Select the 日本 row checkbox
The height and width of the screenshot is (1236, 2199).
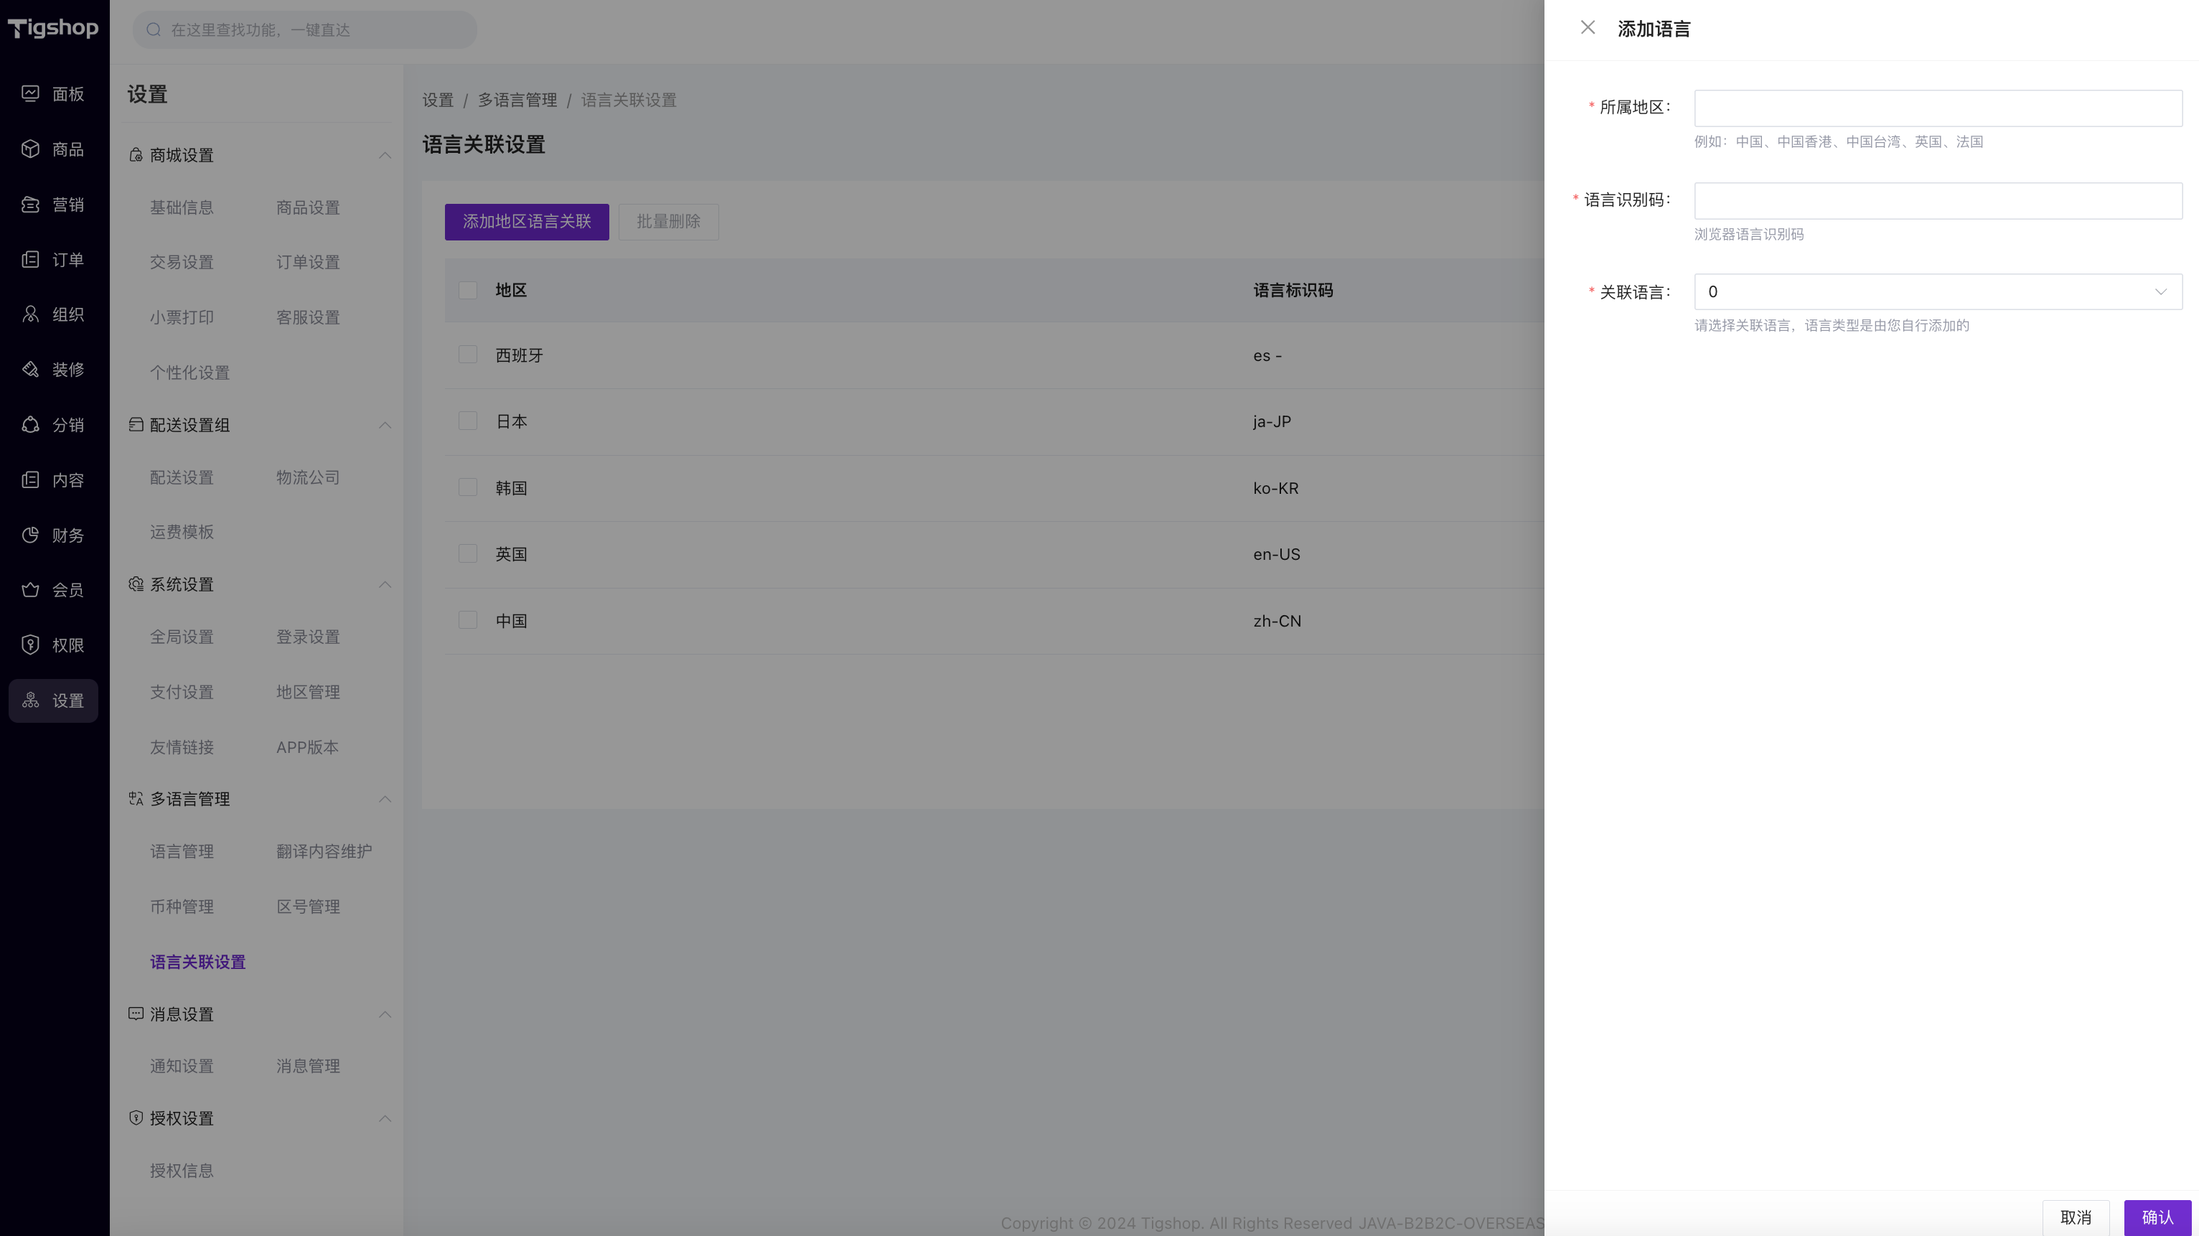click(468, 421)
